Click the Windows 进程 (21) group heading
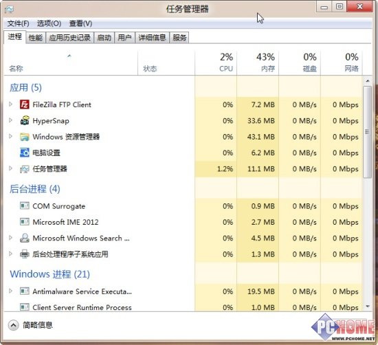378x345 pixels. (49, 274)
